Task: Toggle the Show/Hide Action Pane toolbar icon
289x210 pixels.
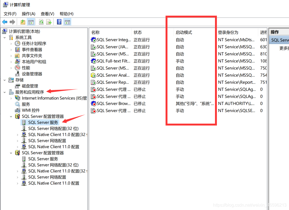Action: tap(68, 22)
